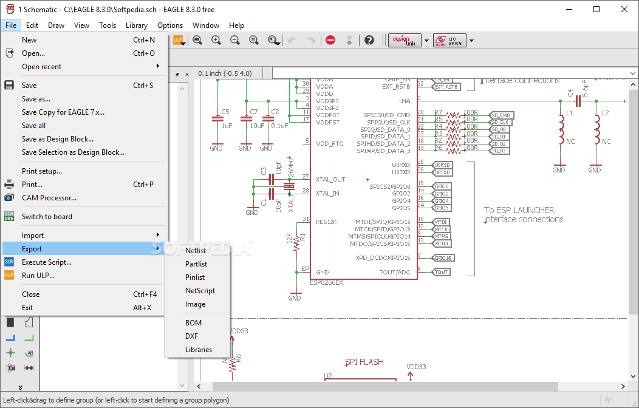Open the design link dropdown arrow
This screenshot has width=639, height=408.
point(426,40)
